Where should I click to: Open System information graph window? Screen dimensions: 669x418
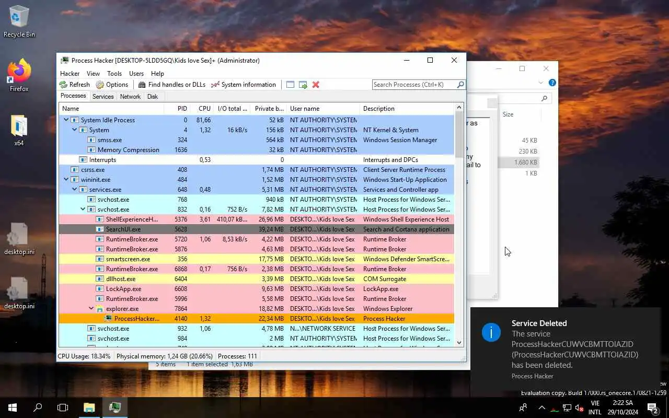[x=243, y=85]
